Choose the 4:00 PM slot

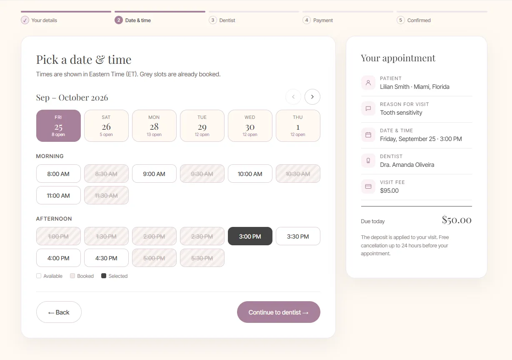tap(58, 258)
